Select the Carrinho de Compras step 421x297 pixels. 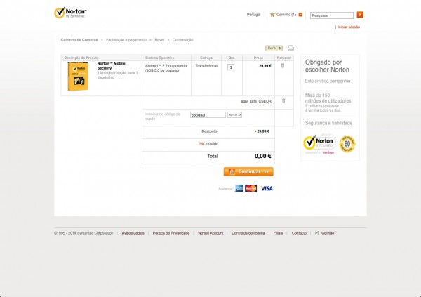click(x=79, y=40)
